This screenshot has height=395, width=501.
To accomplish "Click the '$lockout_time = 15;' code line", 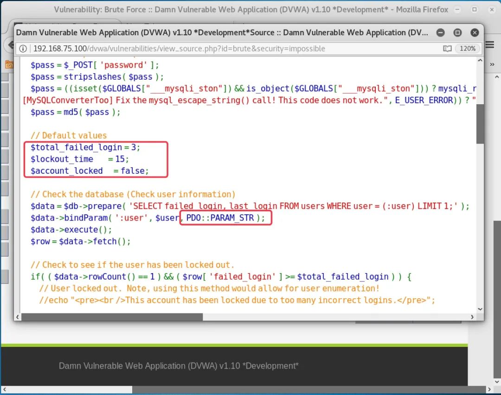I will coord(80,159).
